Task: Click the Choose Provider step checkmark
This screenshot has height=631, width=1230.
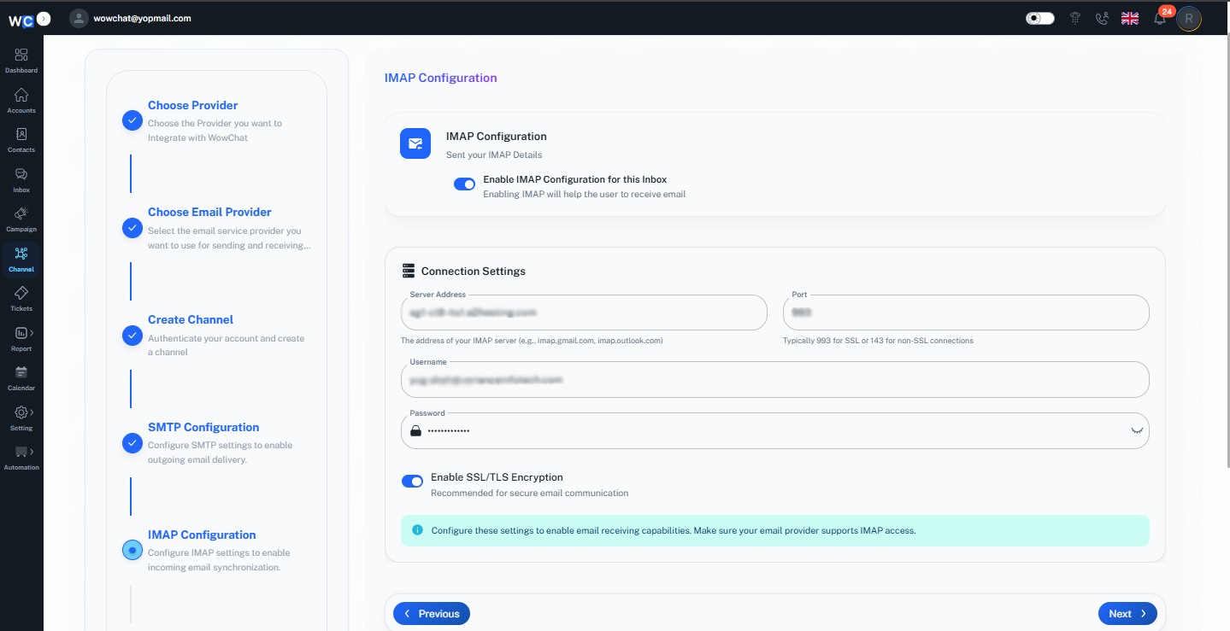Action: (132, 120)
